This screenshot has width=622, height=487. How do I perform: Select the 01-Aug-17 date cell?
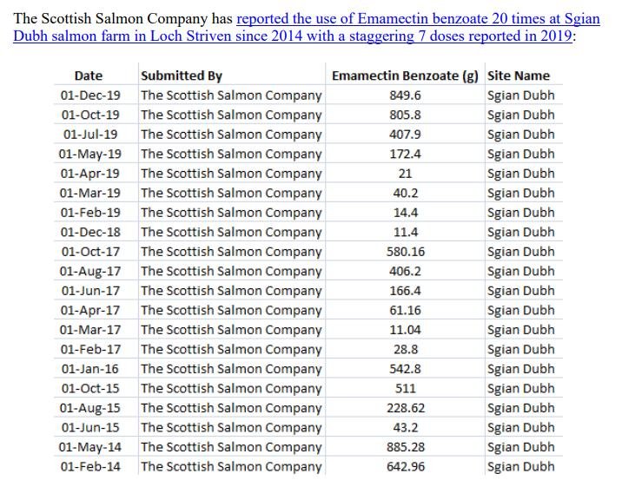(90, 271)
